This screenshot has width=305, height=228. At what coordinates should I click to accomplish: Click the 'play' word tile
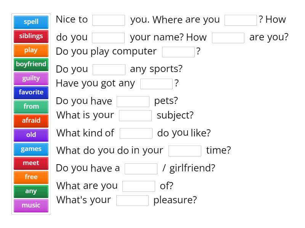[30, 50]
